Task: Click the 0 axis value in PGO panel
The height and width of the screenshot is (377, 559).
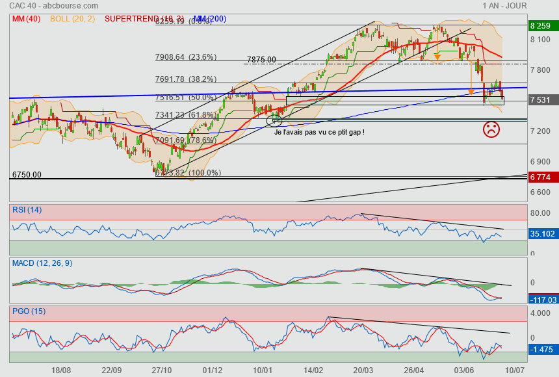Action: [x=532, y=337]
